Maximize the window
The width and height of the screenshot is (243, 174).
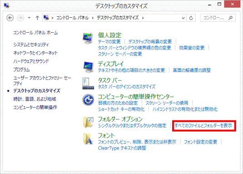[219, 5]
